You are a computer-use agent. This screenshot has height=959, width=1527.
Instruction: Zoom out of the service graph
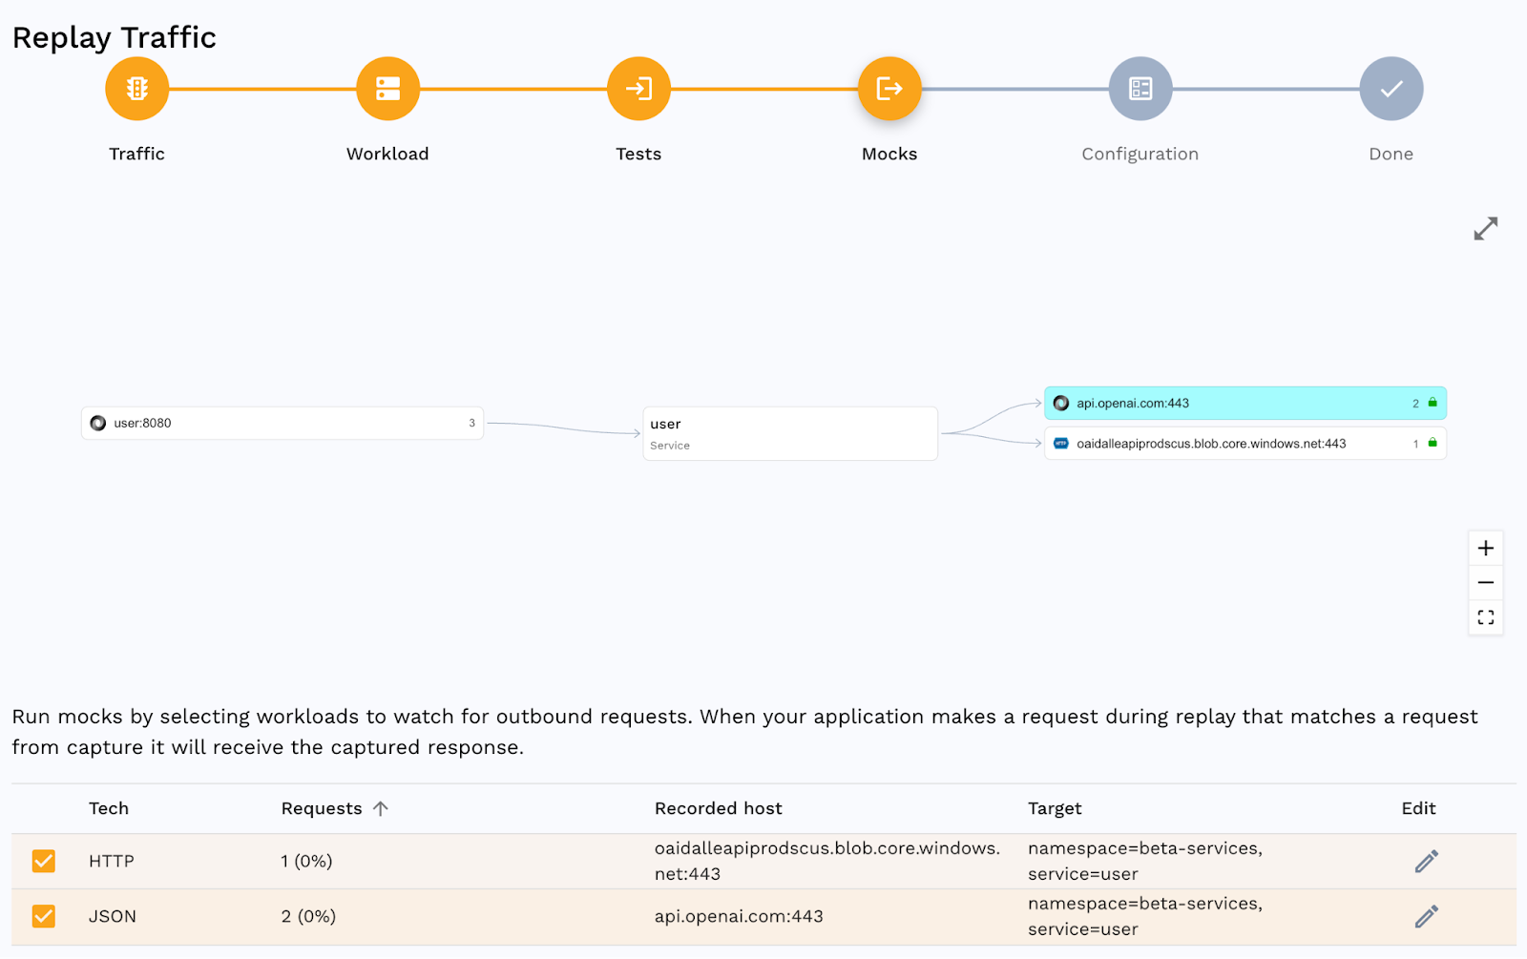click(x=1486, y=583)
